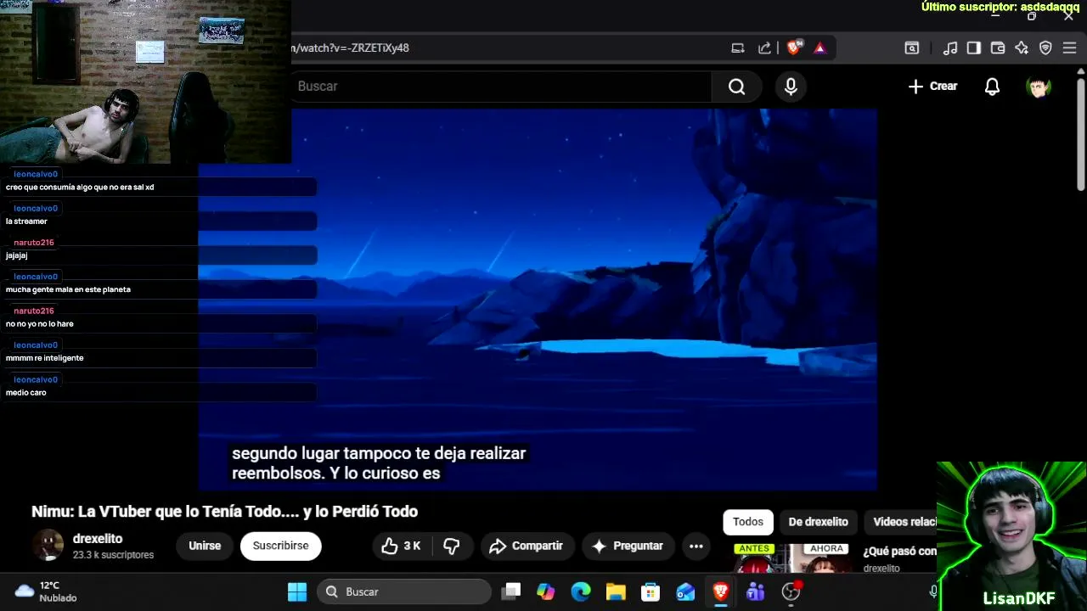Click the share page icon in address bar

(x=764, y=48)
